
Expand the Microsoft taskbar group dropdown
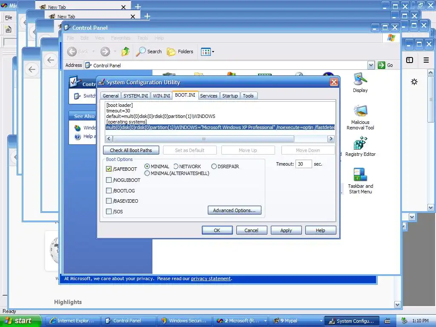click(265, 321)
